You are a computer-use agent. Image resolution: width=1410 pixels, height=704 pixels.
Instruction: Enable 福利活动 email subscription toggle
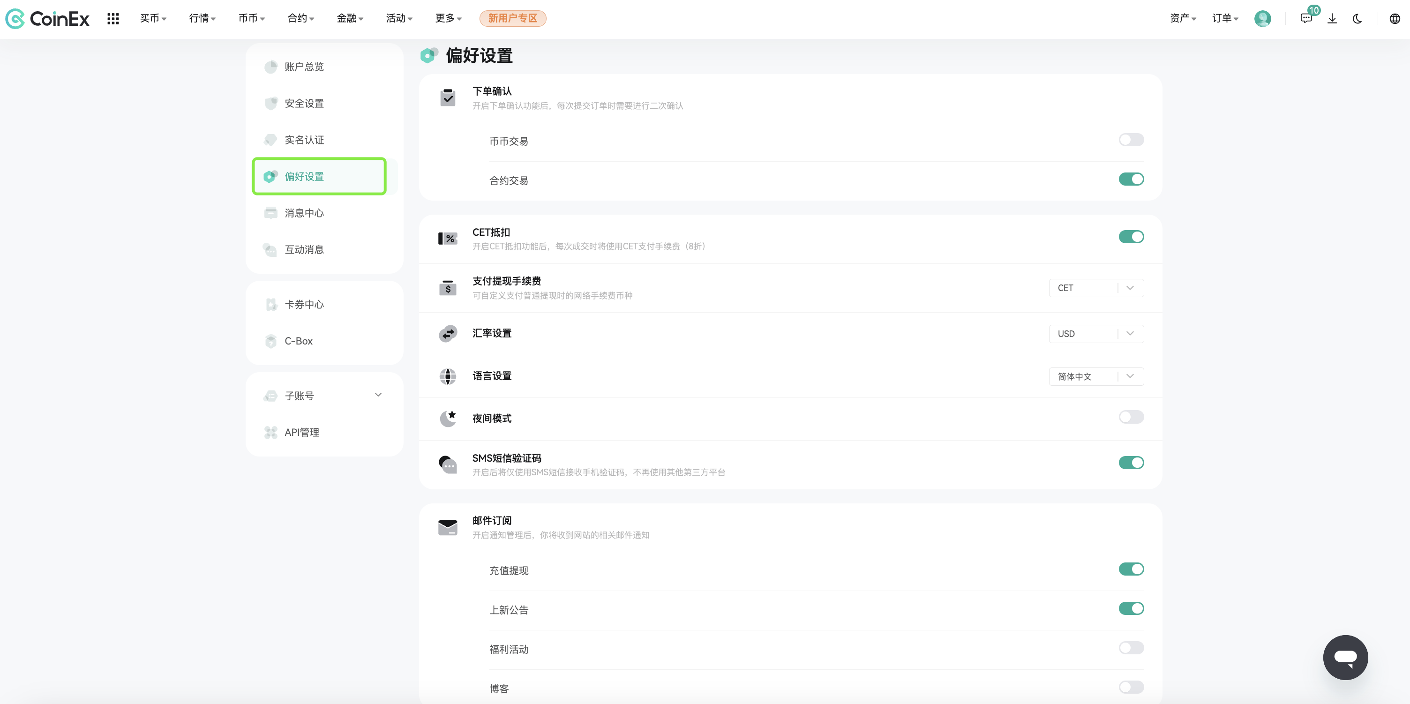(1131, 648)
